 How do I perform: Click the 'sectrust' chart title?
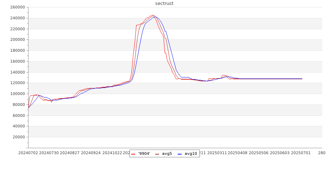[164, 4]
